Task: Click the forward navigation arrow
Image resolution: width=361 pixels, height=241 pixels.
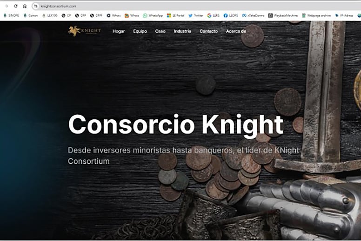Action: coord(6,6)
